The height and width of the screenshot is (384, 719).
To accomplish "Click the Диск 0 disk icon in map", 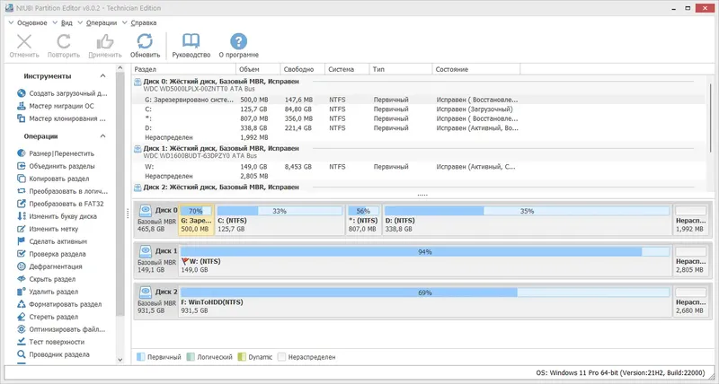I will point(146,211).
